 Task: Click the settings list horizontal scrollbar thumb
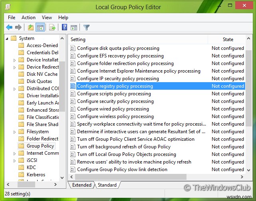[131, 177]
